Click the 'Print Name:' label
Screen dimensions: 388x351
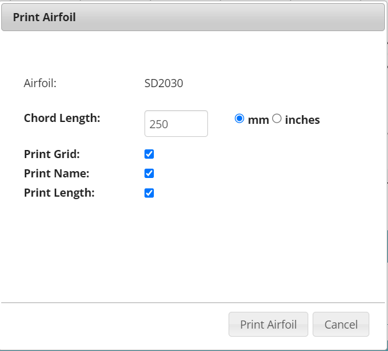coord(57,174)
